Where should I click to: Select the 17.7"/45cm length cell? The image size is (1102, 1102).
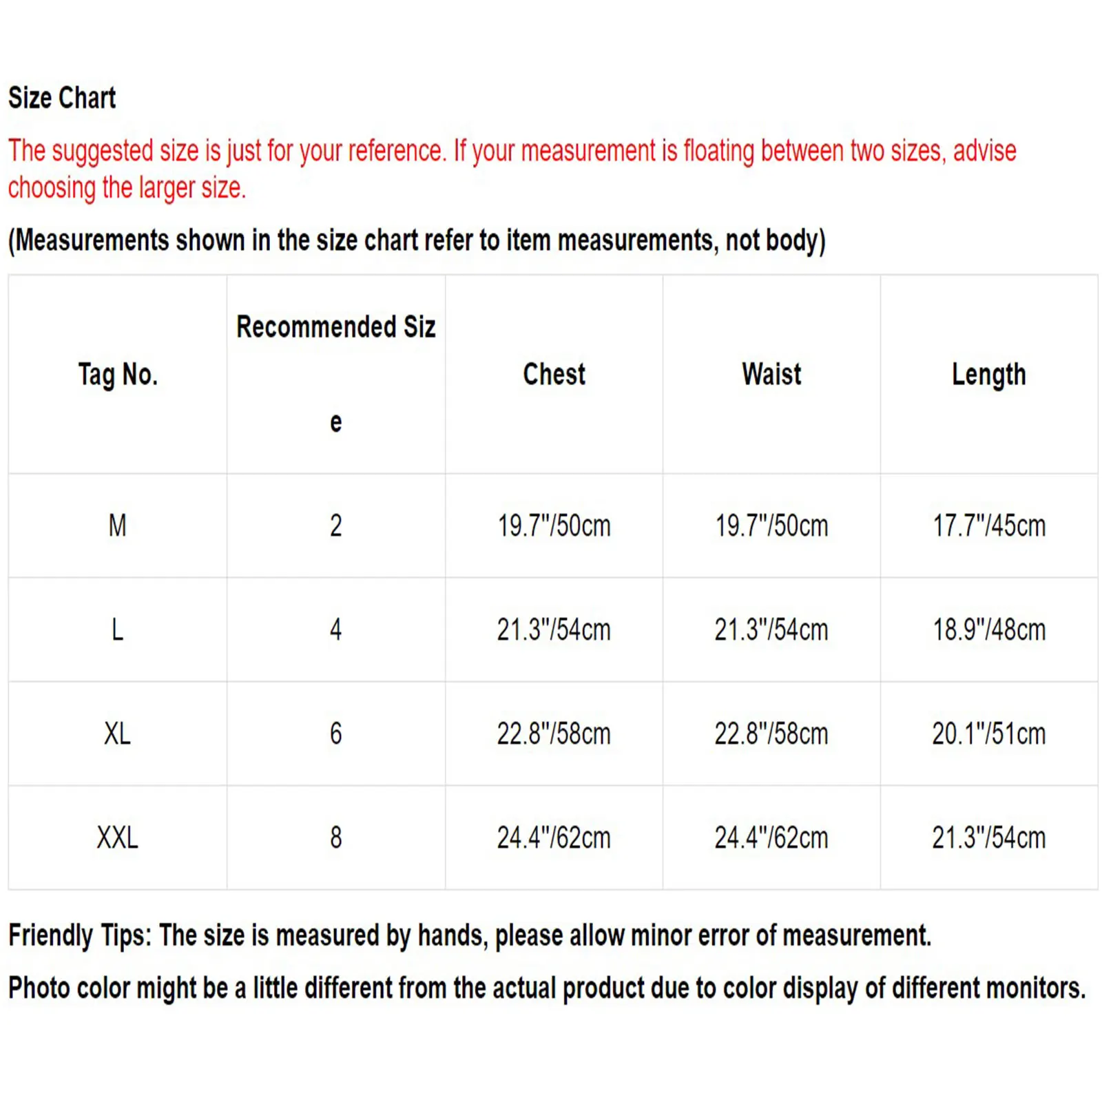[x=988, y=526]
